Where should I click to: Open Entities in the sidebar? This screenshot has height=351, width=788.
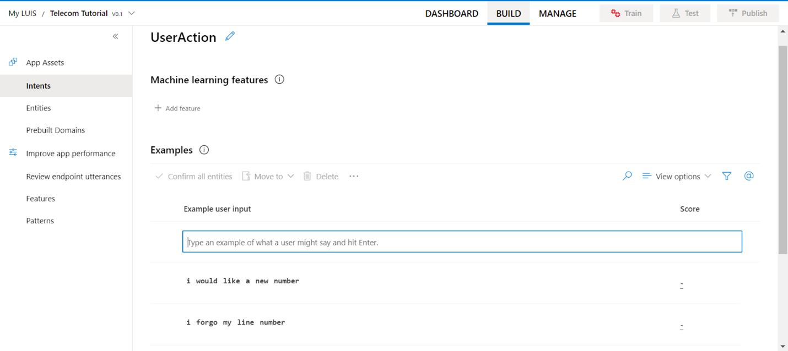point(39,108)
